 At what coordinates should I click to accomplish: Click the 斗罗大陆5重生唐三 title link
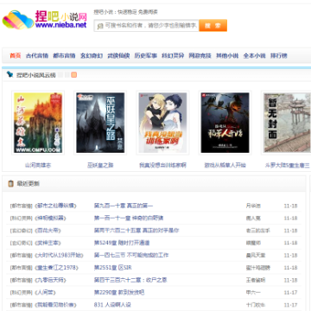pos(288,165)
